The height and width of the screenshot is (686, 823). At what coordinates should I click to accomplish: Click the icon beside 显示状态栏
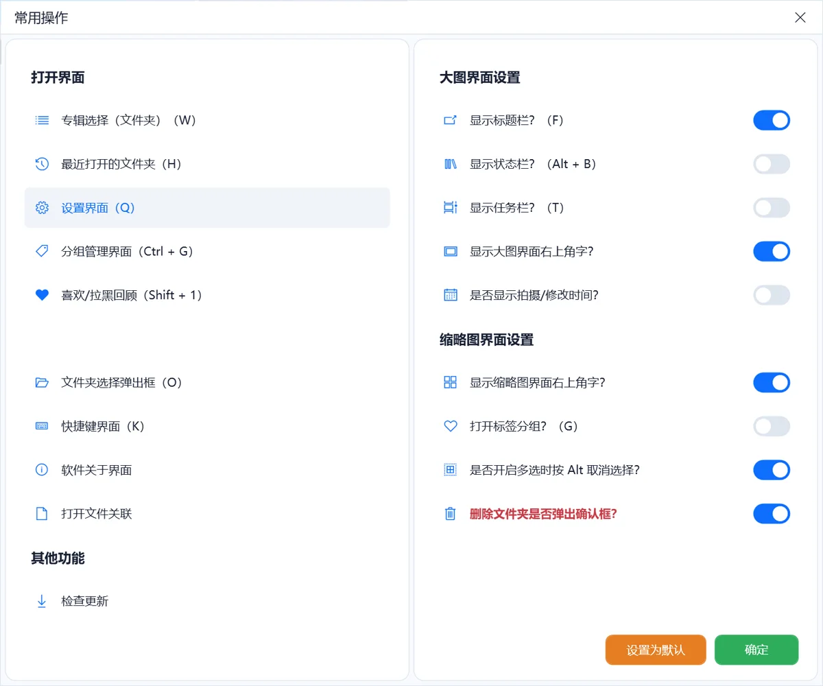coord(451,164)
